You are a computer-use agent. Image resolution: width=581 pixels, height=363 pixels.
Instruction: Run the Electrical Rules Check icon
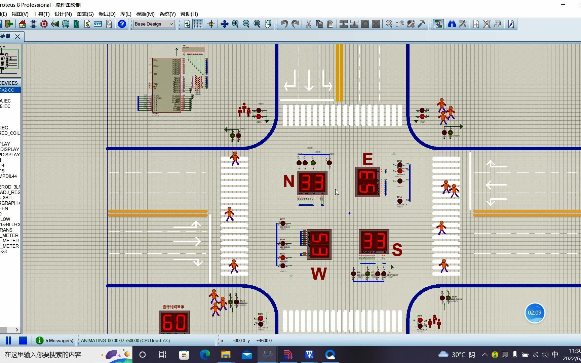coord(511,24)
